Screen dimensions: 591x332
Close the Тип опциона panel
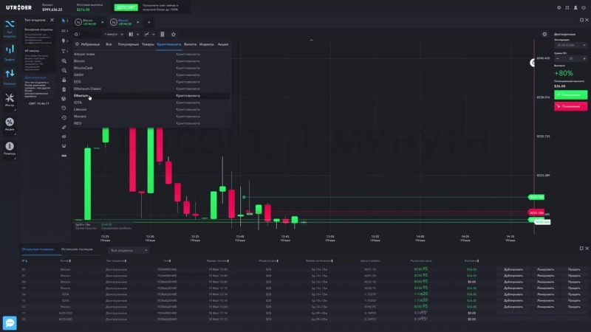point(52,20)
